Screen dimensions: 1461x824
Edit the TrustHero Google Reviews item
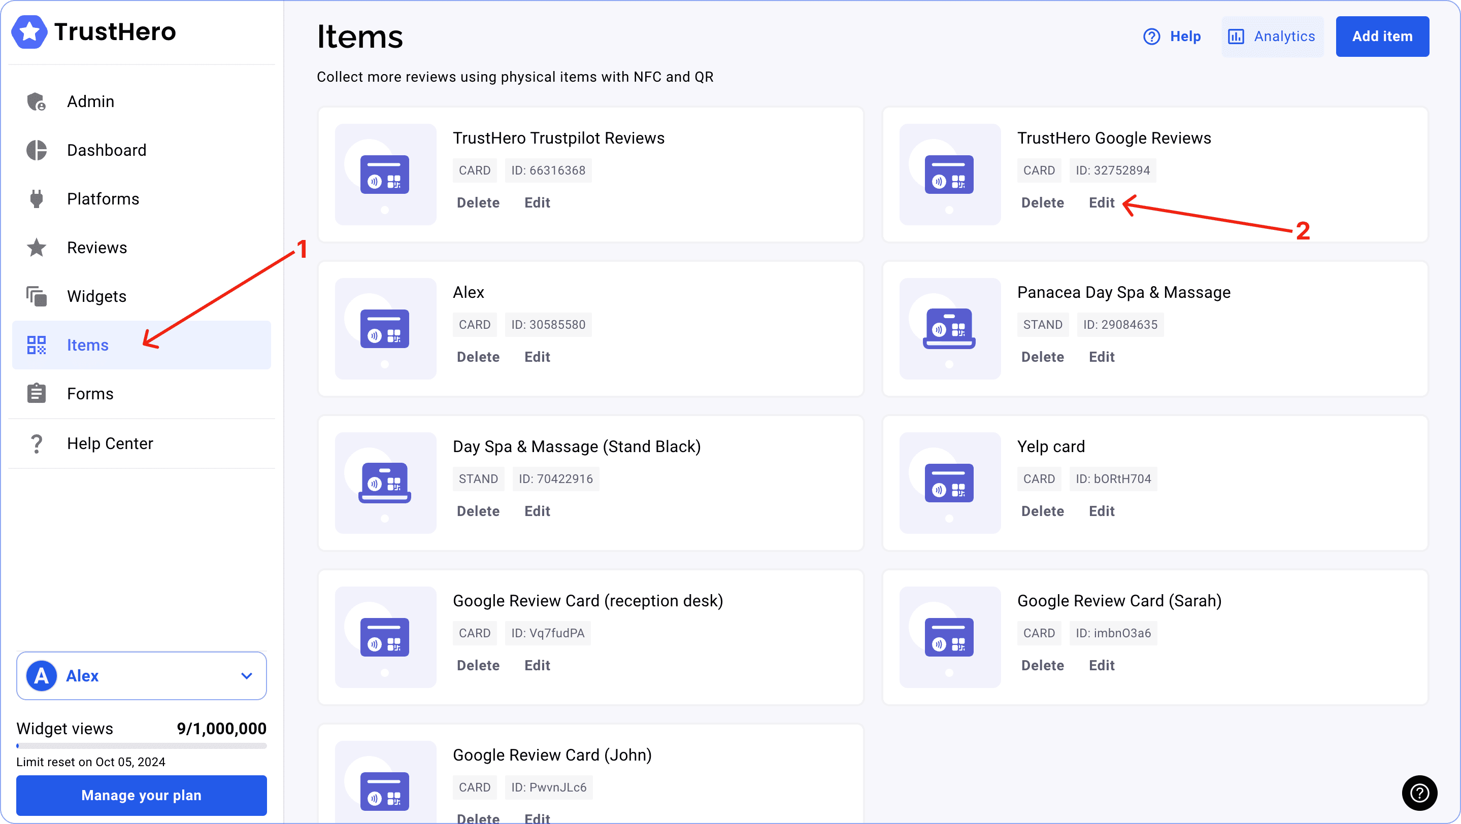tap(1102, 203)
